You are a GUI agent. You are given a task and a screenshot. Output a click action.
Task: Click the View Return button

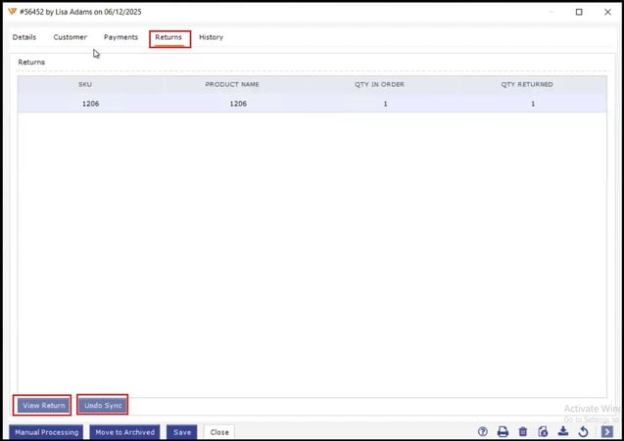[43, 405]
